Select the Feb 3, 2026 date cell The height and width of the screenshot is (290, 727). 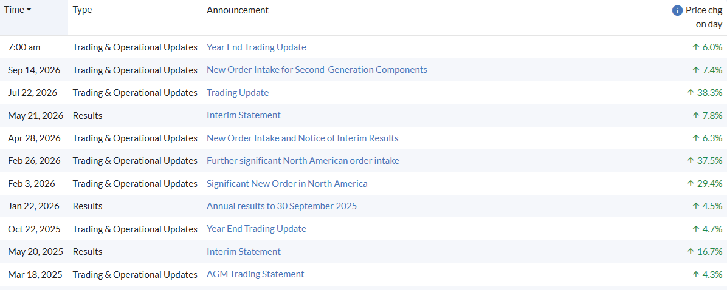[32, 184]
